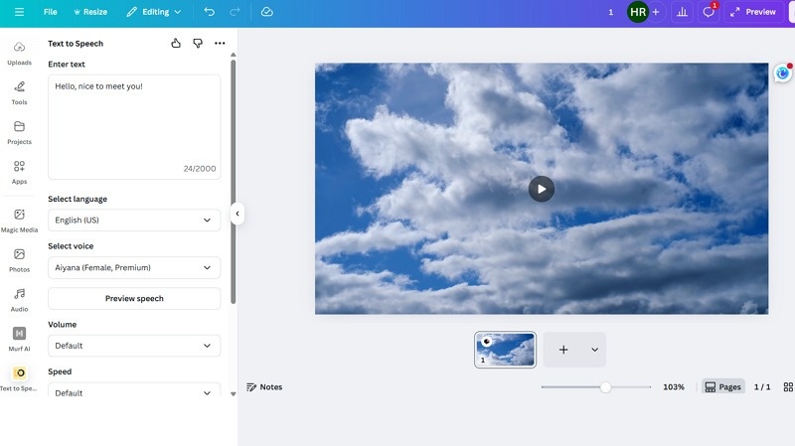Expand the Volume Default dropdown

pyautogui.click(x=134, y=346)
